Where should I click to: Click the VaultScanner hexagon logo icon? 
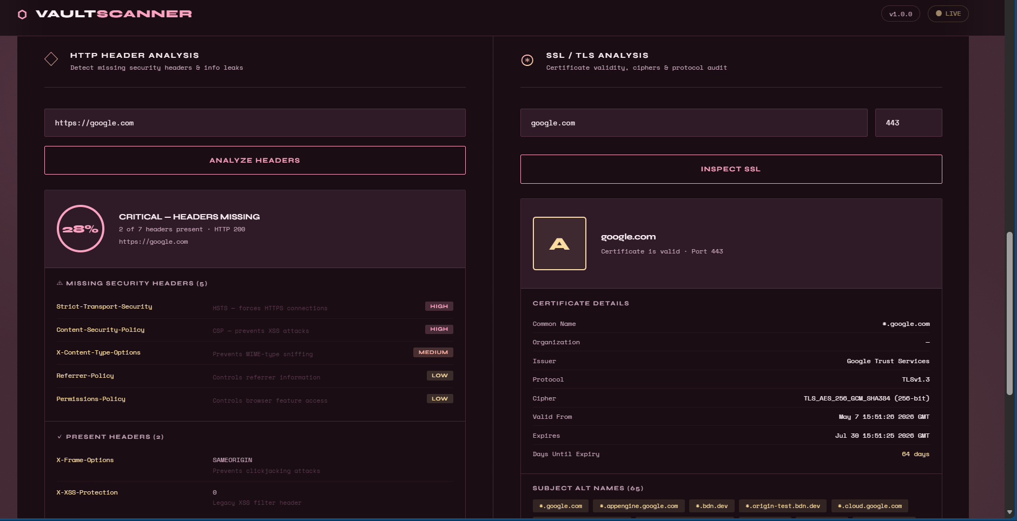(x=22, y=14)
